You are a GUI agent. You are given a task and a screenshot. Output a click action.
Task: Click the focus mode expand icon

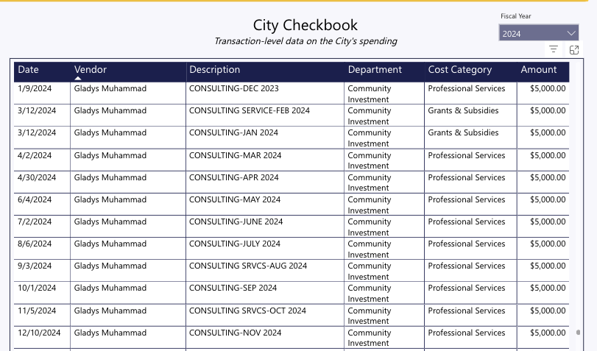pos(573,50)
